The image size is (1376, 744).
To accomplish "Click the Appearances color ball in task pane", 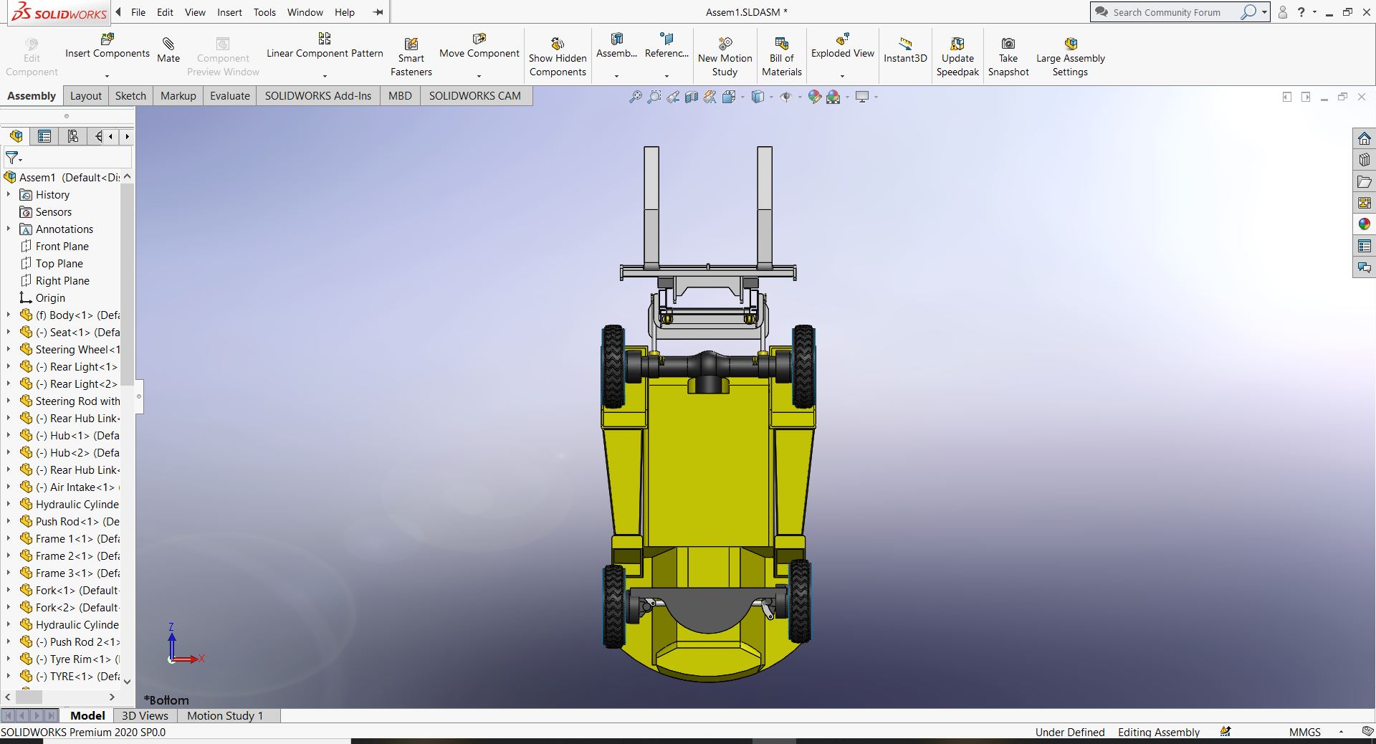I will coord(1364,224).
